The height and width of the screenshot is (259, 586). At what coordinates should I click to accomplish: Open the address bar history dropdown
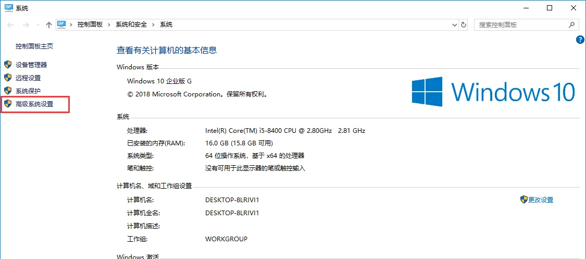454,25
